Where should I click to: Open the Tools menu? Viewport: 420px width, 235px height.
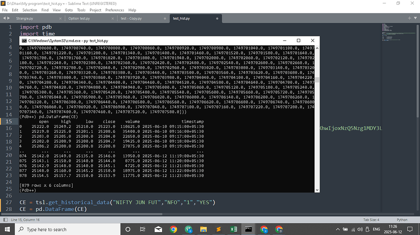click(x=81, y=10)
